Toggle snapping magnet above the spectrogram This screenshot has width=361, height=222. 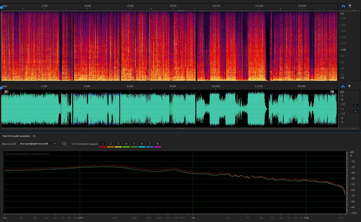343,6
